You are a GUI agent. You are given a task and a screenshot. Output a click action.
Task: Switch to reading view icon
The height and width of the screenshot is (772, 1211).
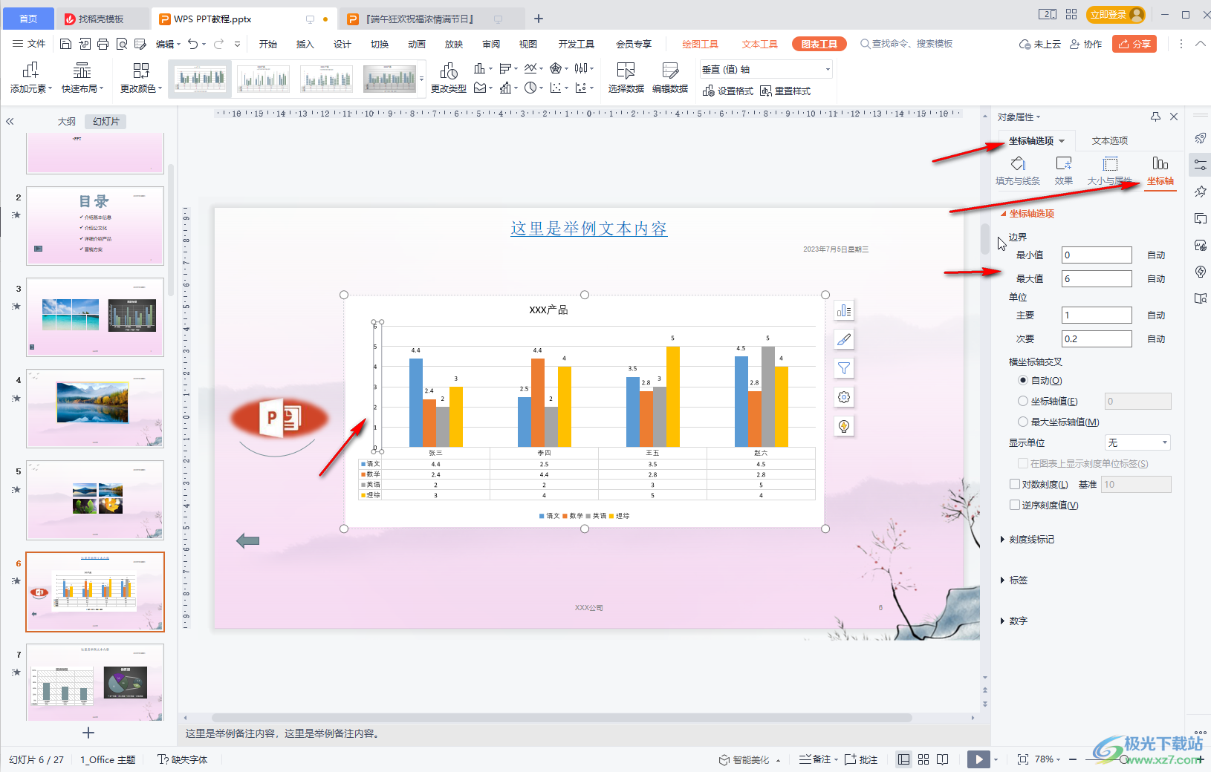[943, 759]
